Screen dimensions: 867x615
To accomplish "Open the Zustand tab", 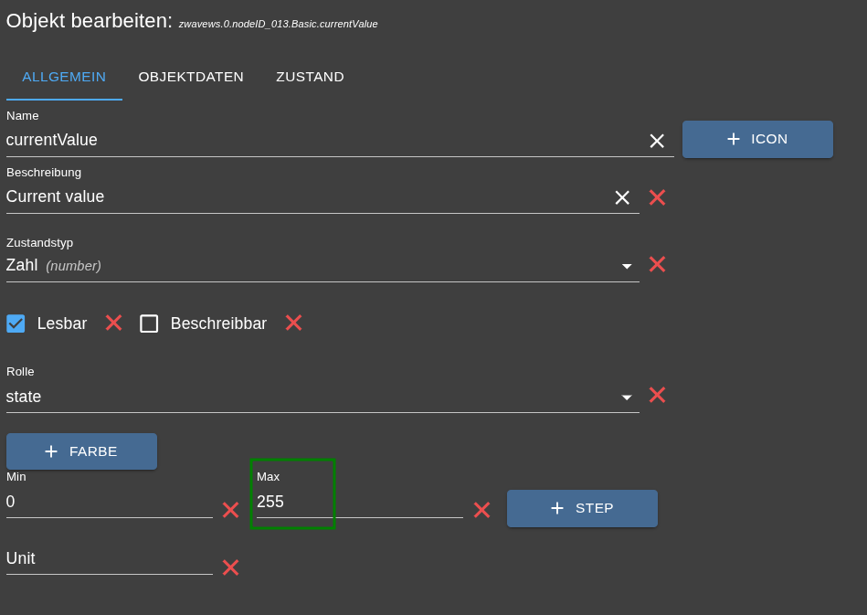I will (310, 77).
